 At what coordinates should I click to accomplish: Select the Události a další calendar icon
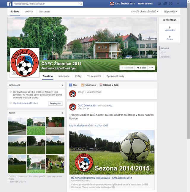pos(101,85)
